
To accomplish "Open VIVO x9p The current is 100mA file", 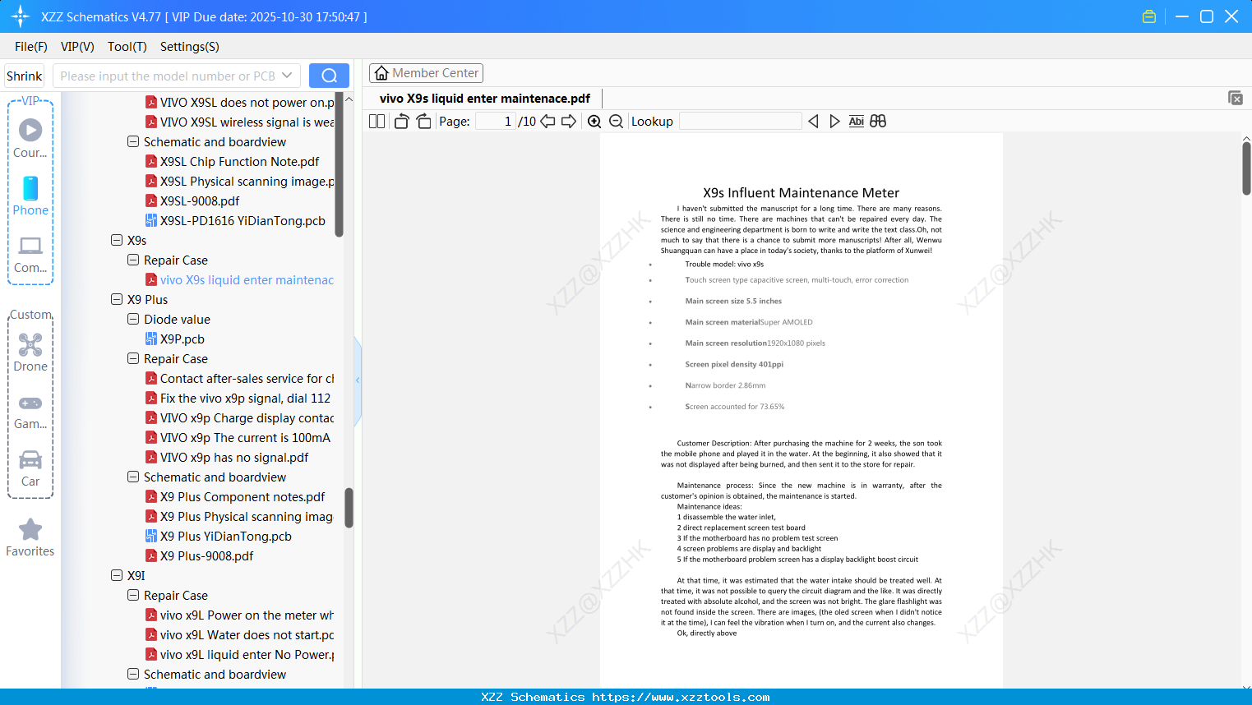I will (238, 438).
